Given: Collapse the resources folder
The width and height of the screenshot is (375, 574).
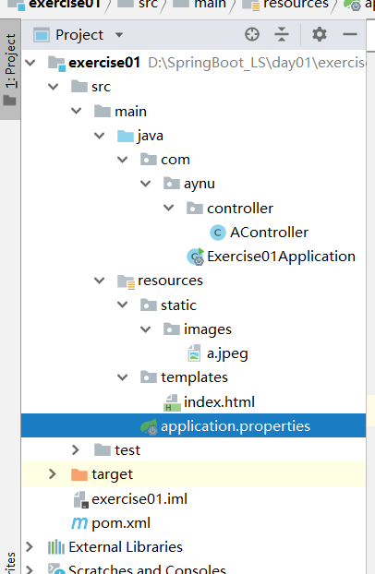Looking at the screenshot, I should tap(100, 281).
